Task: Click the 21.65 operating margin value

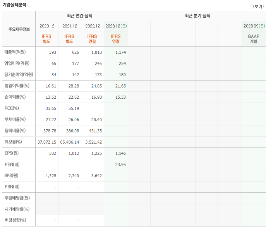Action: click(121, 86)
